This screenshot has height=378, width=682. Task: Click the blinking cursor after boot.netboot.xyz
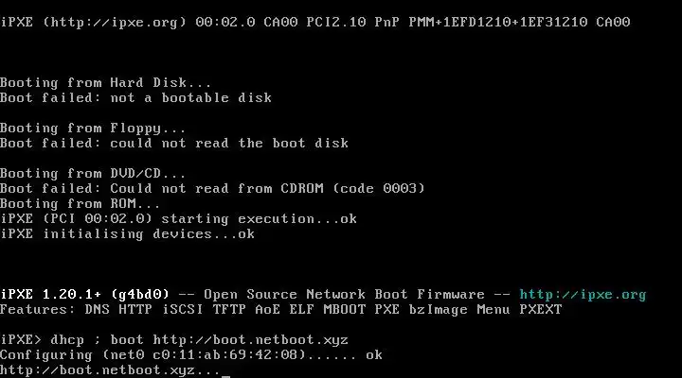click(x=225, y=375)
